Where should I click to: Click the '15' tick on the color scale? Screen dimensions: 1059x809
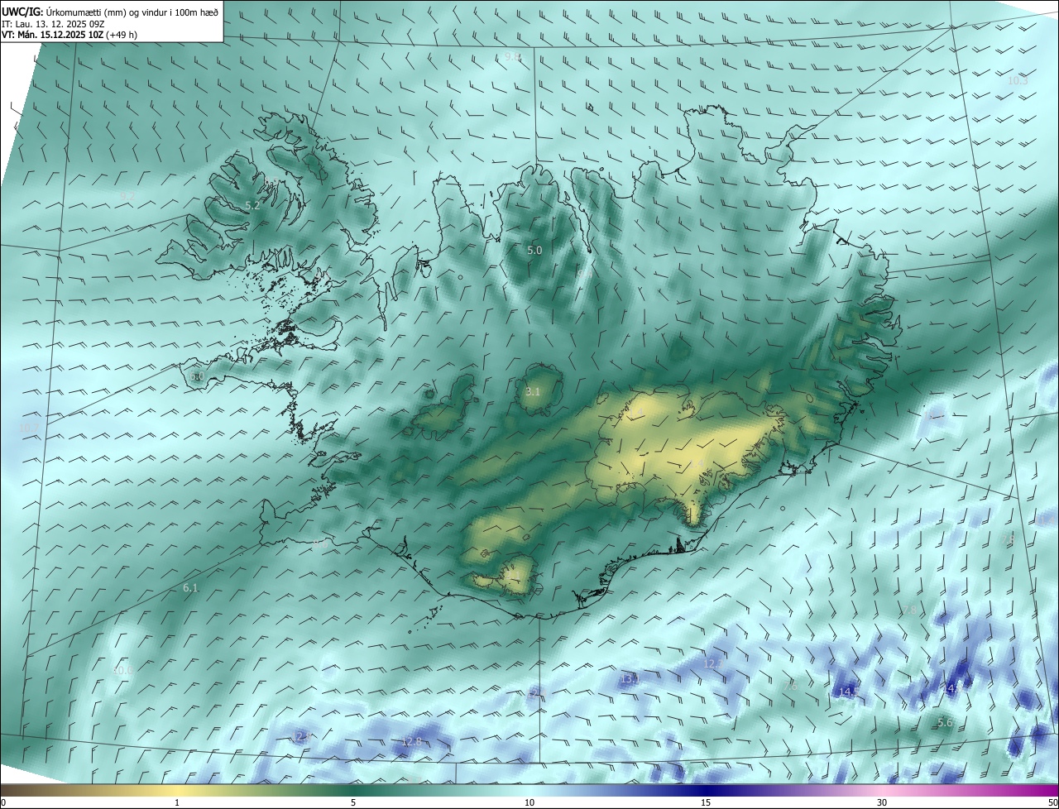[706, 802]
